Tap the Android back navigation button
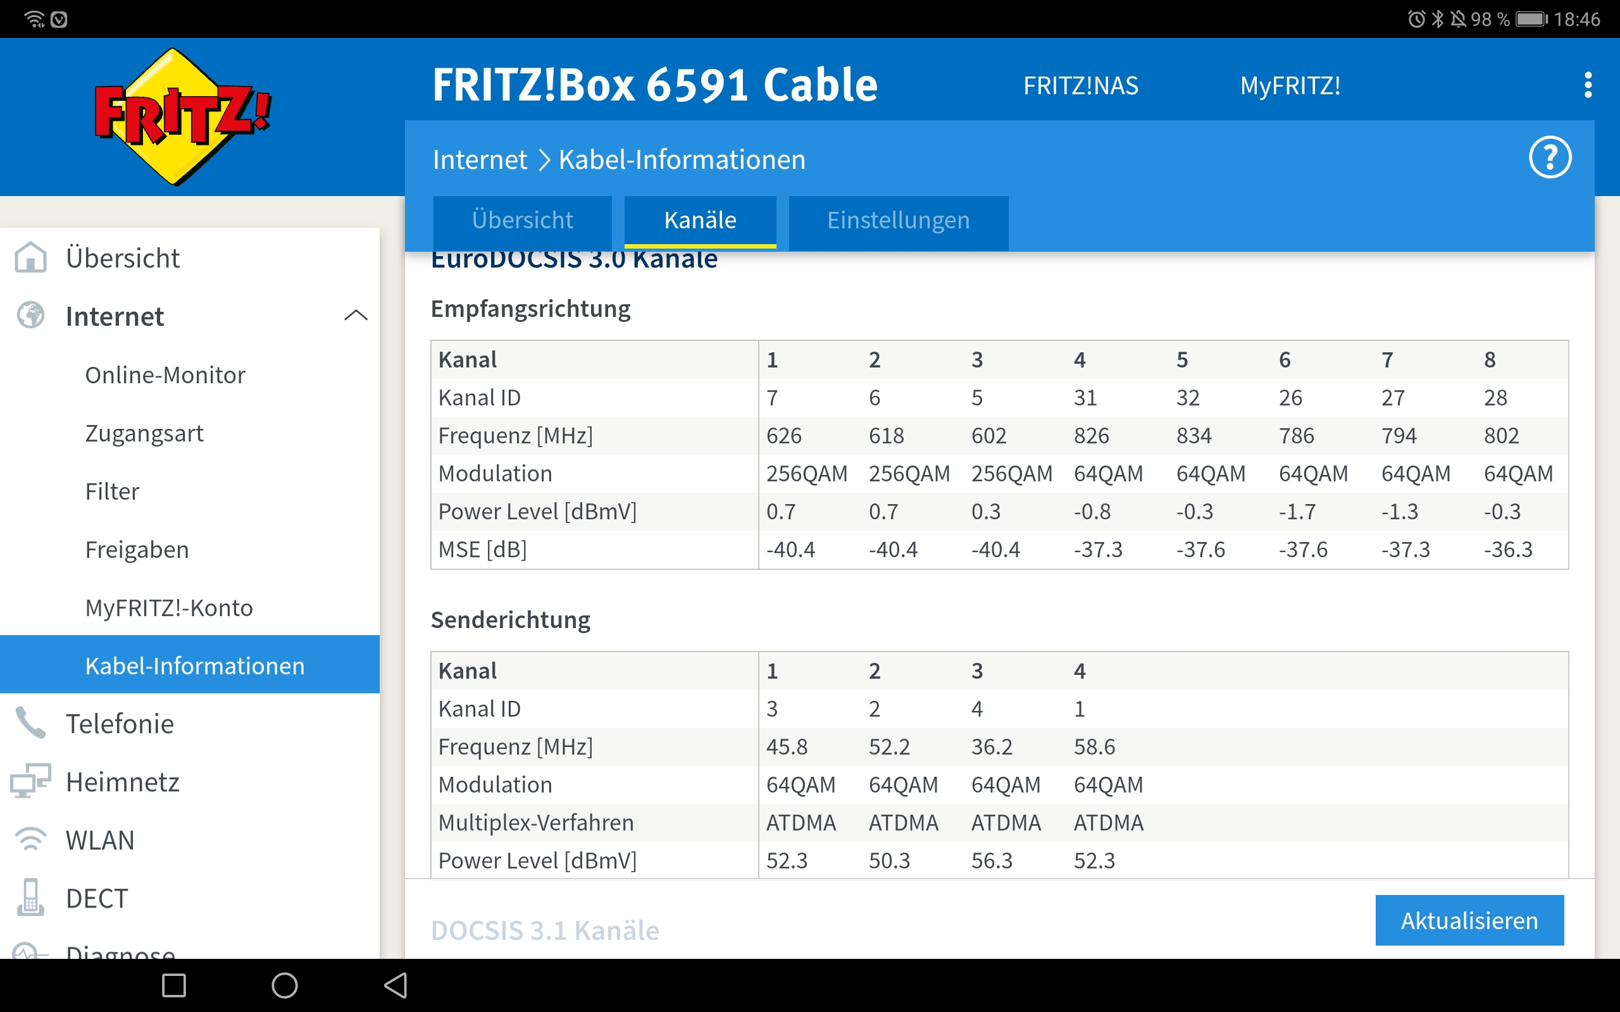The image size is (1620, 1012). (396, 985)
